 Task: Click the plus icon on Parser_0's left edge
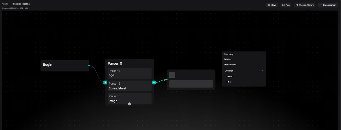[105, 82]
